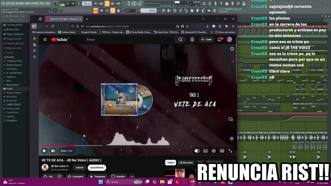The height and width of the screenshot is (186, 331).
Task: Click the Unirme button
Action: click(79, 168)
